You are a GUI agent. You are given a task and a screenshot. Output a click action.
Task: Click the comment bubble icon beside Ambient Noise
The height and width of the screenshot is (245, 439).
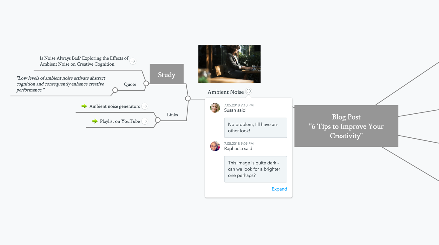coord(249,91)
